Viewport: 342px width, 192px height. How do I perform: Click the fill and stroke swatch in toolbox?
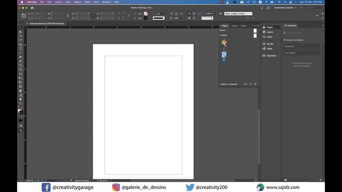(x=20, y=111)
